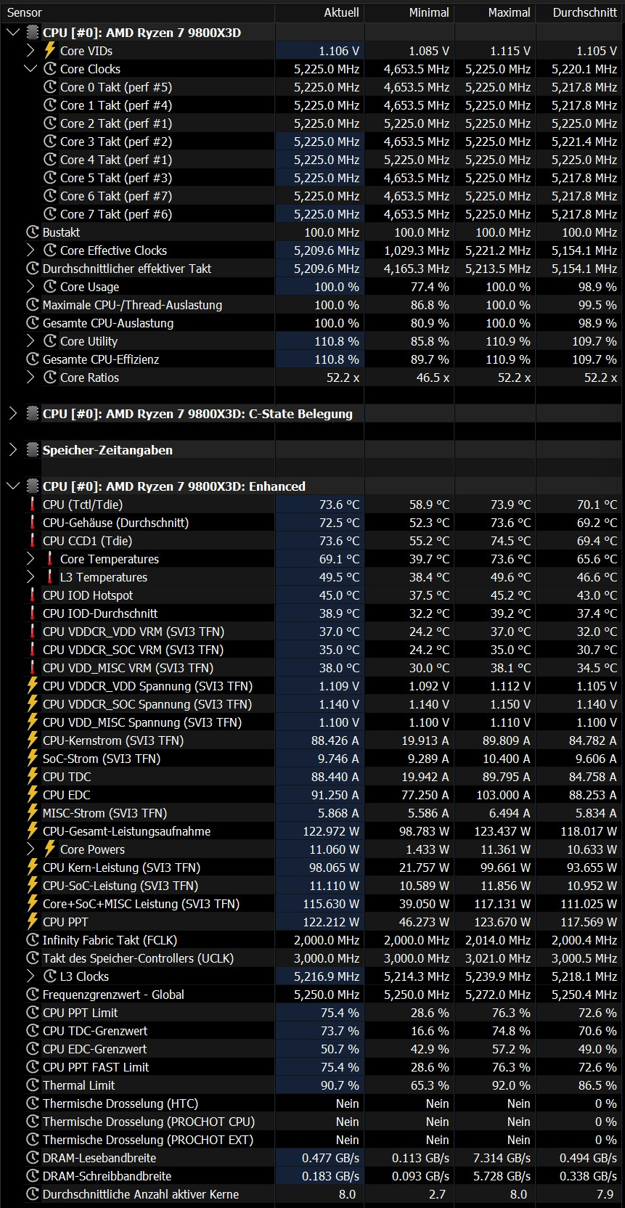This screenshot has width=625, height=1208.
Task: Click the lightning icon of CPU VDDCR_VDD Spannung
Action: pyautogui.click(x=32, y=686)
